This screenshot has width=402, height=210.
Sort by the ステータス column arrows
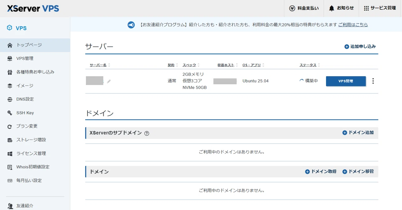click(319, 65)
